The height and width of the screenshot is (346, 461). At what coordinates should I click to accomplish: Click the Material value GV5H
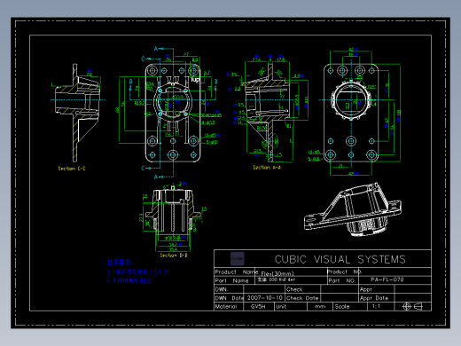258,307
